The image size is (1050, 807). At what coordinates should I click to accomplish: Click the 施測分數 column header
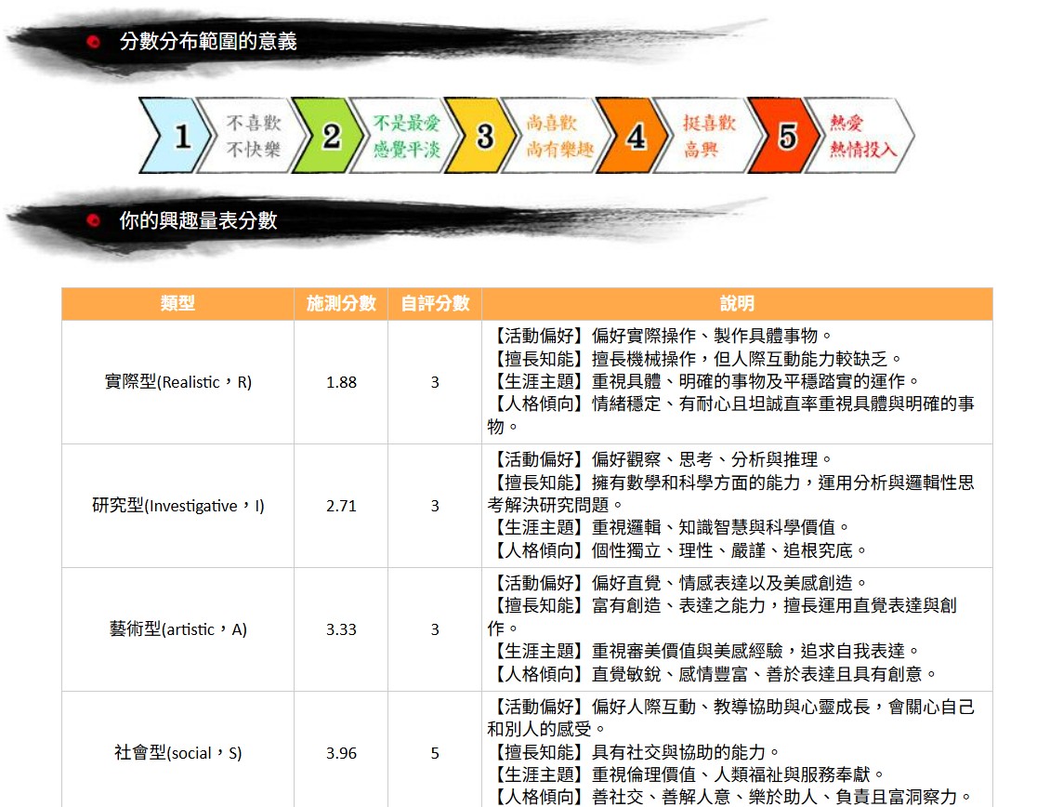pyautogui.click(x=341, y=304)
